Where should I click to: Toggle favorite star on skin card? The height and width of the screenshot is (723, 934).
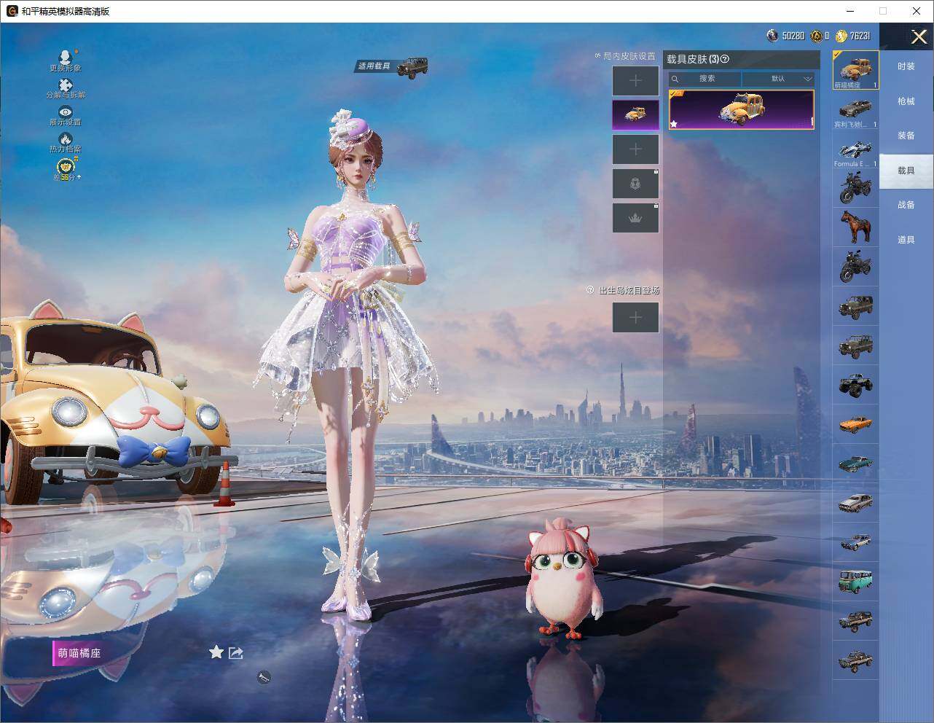click(674, 124)
